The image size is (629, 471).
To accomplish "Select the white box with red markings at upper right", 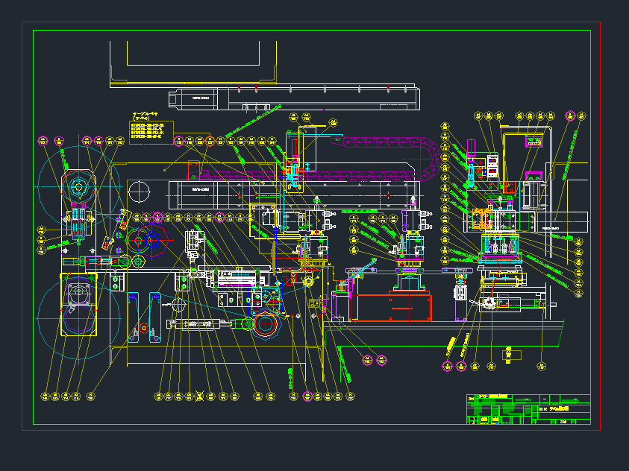I will tap(492, 165).
